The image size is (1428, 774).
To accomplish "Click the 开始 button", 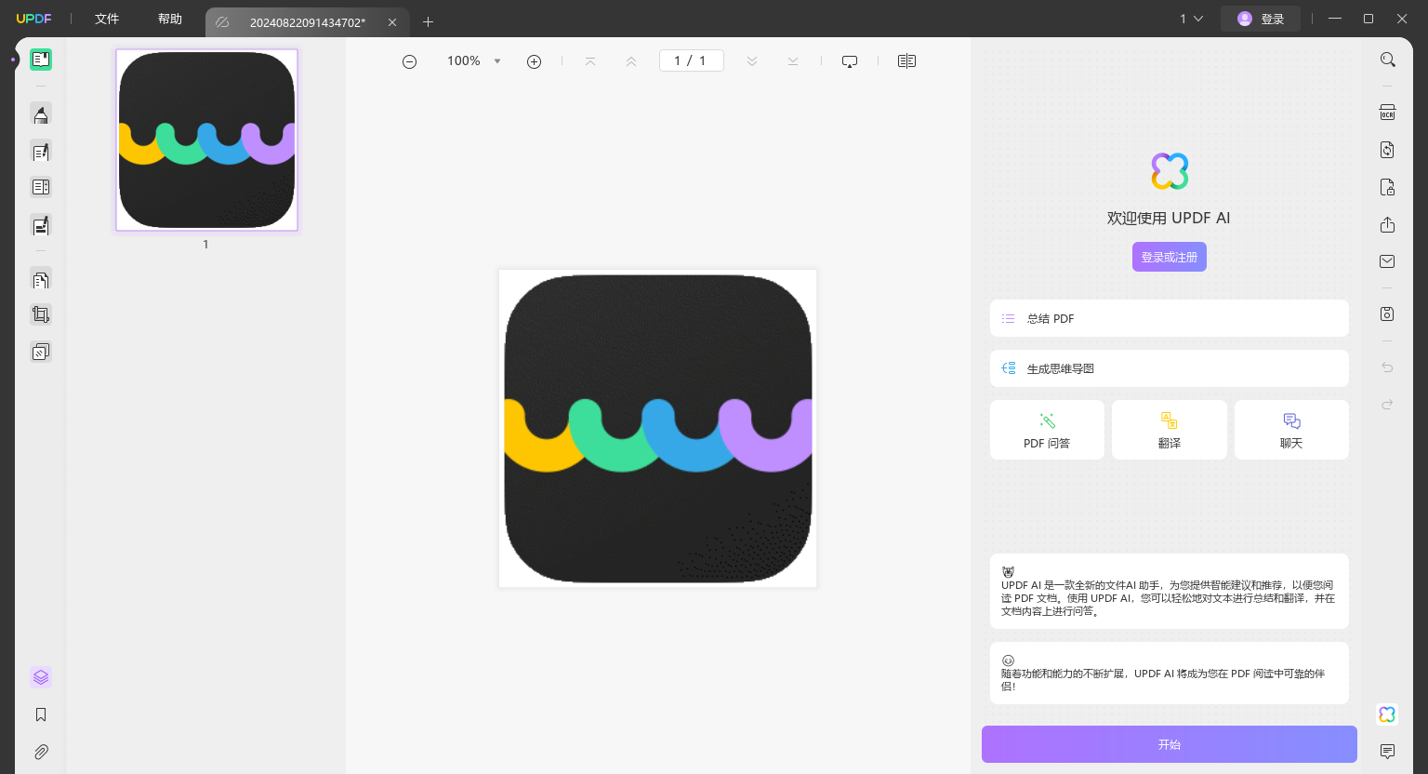I will click(x=1170, y=744).
